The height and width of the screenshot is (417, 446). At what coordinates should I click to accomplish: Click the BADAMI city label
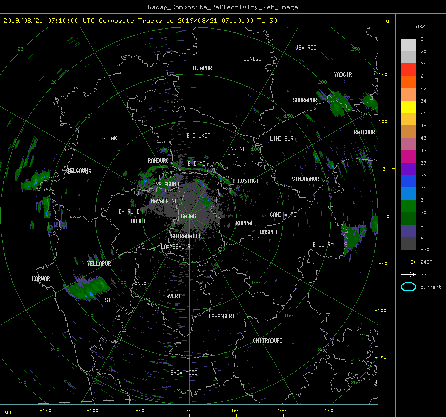(x=196, y=164)
